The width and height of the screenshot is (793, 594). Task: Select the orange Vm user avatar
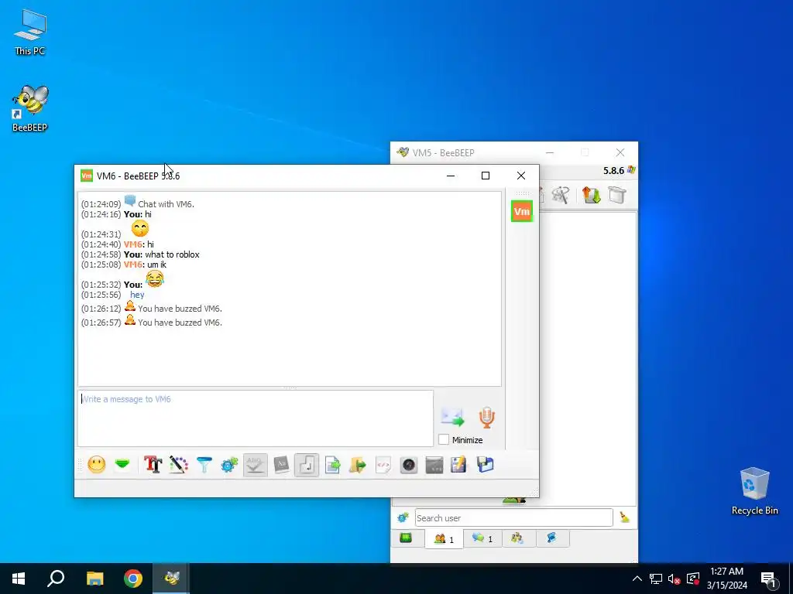tap(521, 211)
